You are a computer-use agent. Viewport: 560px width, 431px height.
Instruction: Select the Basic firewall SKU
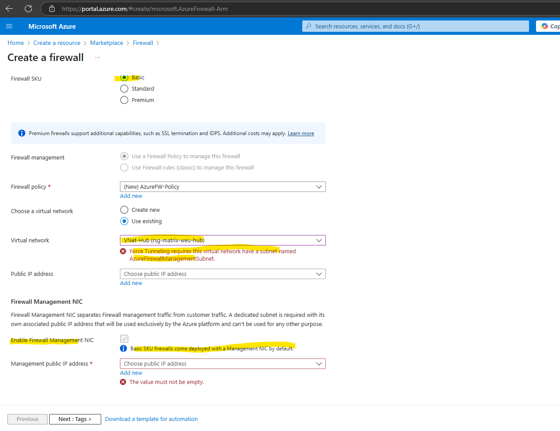(124, 77)
